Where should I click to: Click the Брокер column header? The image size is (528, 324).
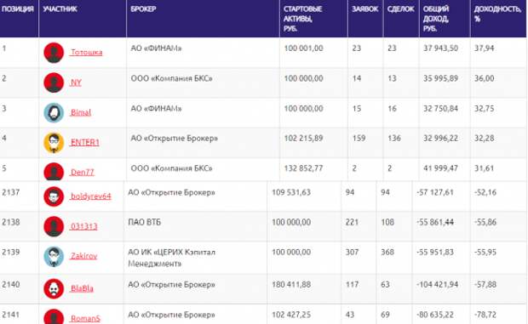pos(143,9)
